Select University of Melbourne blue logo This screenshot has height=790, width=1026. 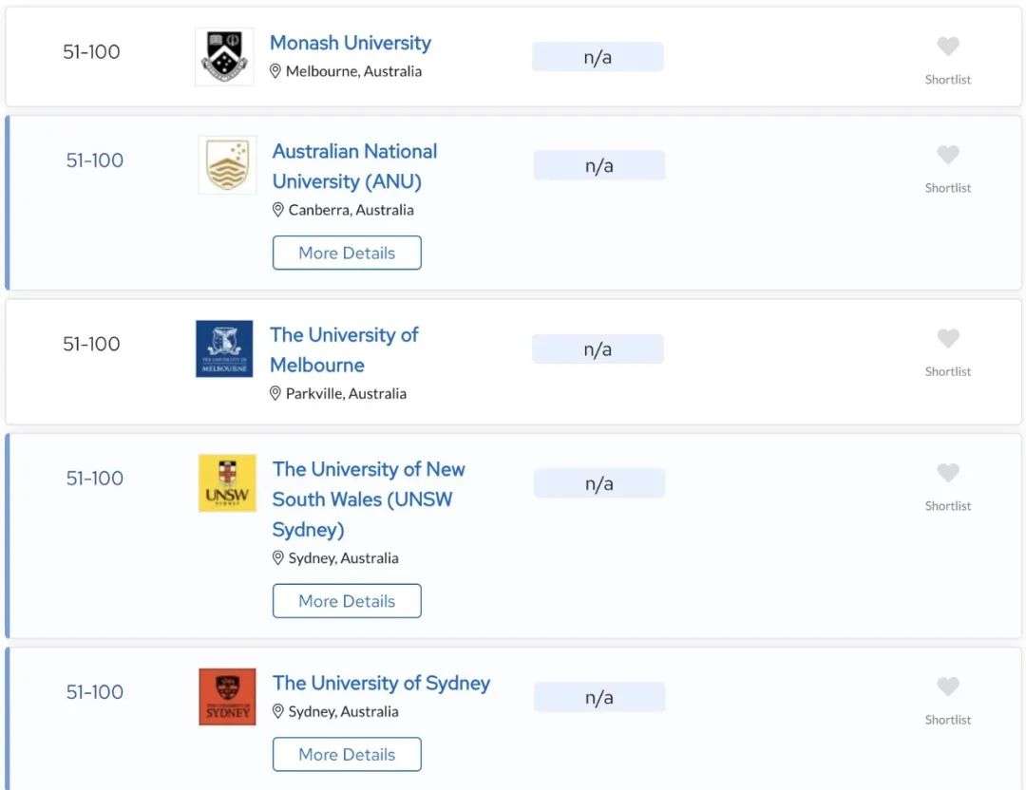[224, 348]
